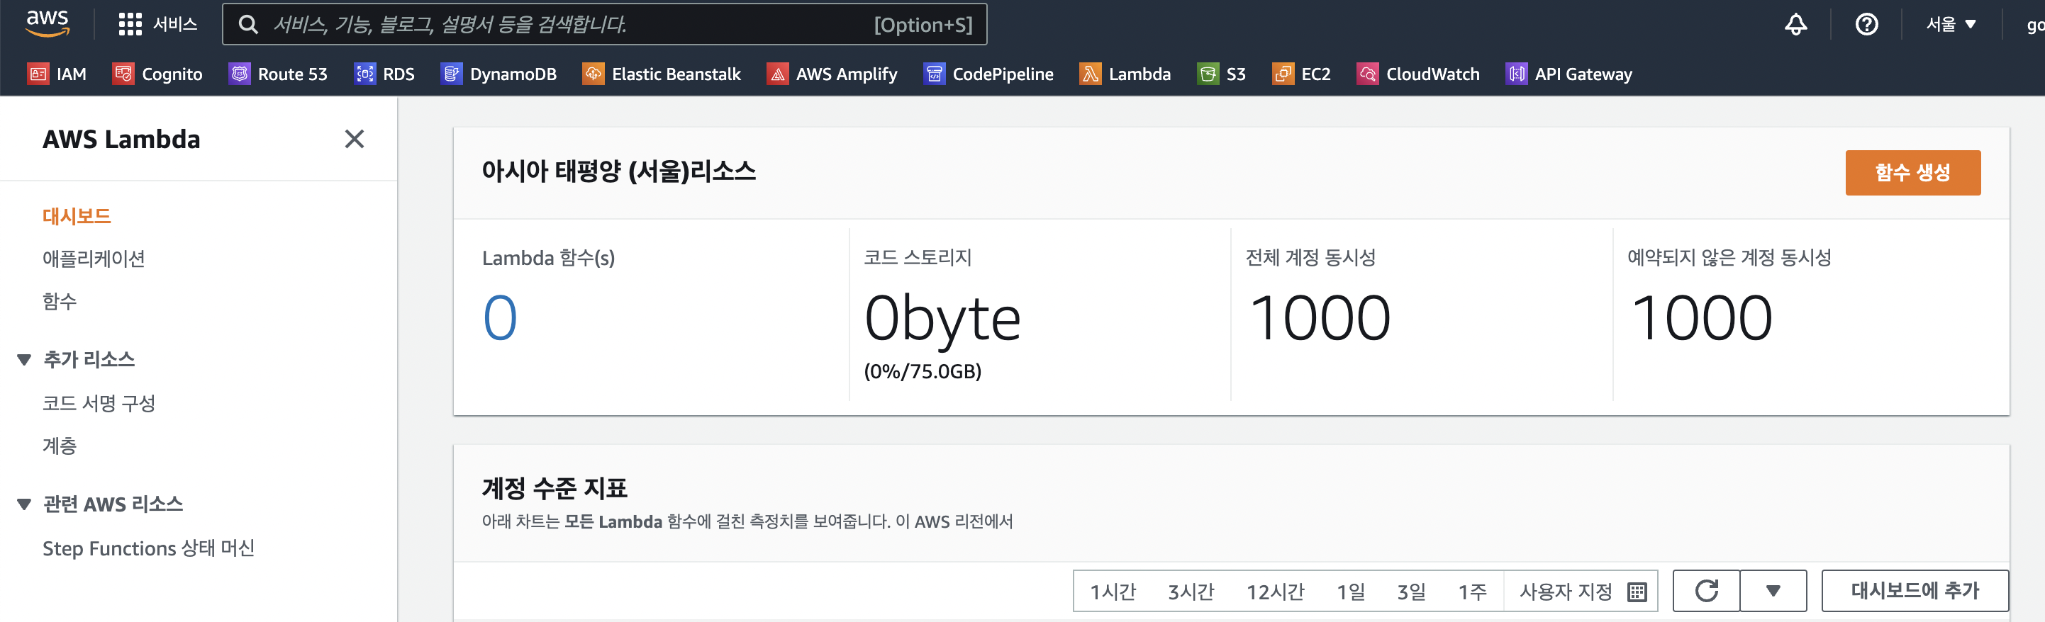Open the custom range calendar icon
The height and width of the screenshot is (622, 2045).
[x=1637, y=592]
